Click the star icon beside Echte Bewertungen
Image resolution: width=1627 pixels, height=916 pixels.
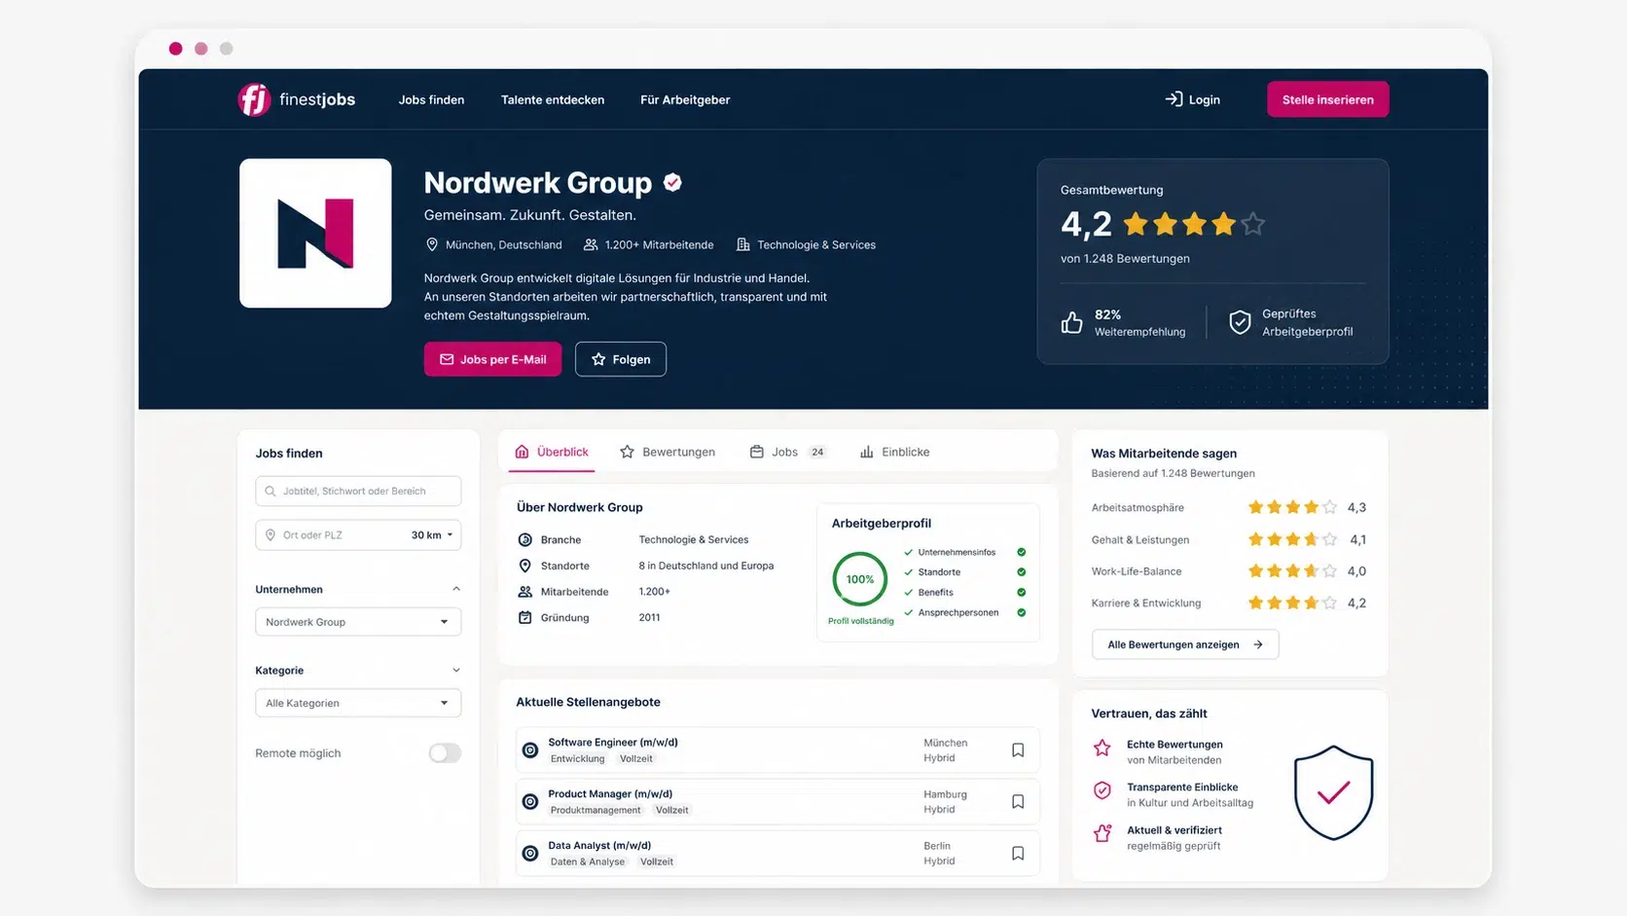1103,748
